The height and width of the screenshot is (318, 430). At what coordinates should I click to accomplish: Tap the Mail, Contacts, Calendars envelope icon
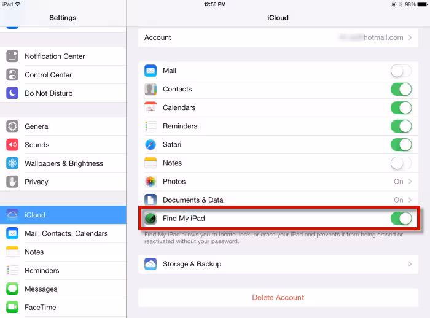(x=12, y=233)
